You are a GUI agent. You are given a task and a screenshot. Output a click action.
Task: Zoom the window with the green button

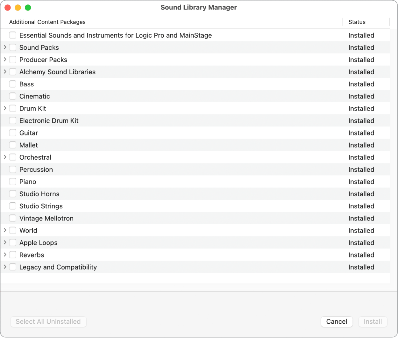click(28, 7)
